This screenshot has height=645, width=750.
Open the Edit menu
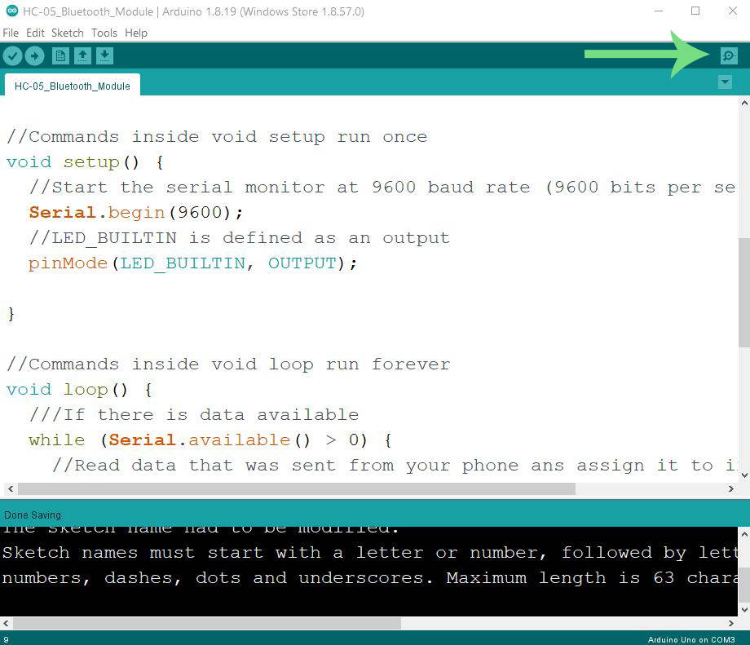[x=35, y=33]
